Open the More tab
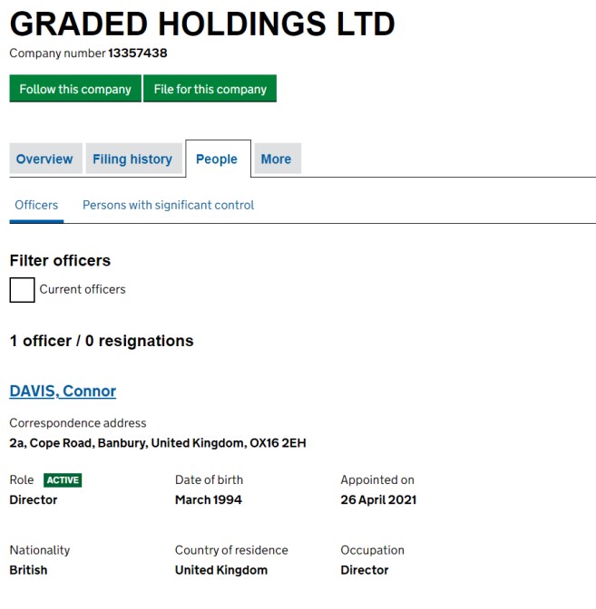The width and height of the screenshot is (596, 609). 278,159
